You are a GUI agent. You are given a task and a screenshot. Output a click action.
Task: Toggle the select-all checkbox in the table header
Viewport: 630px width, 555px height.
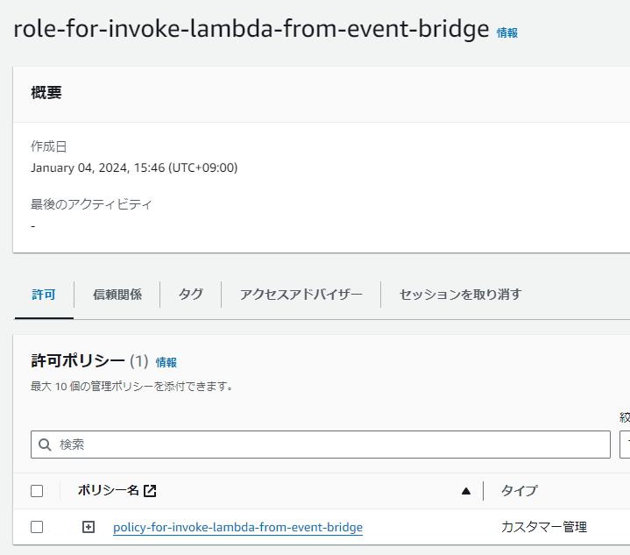(37, 491)
